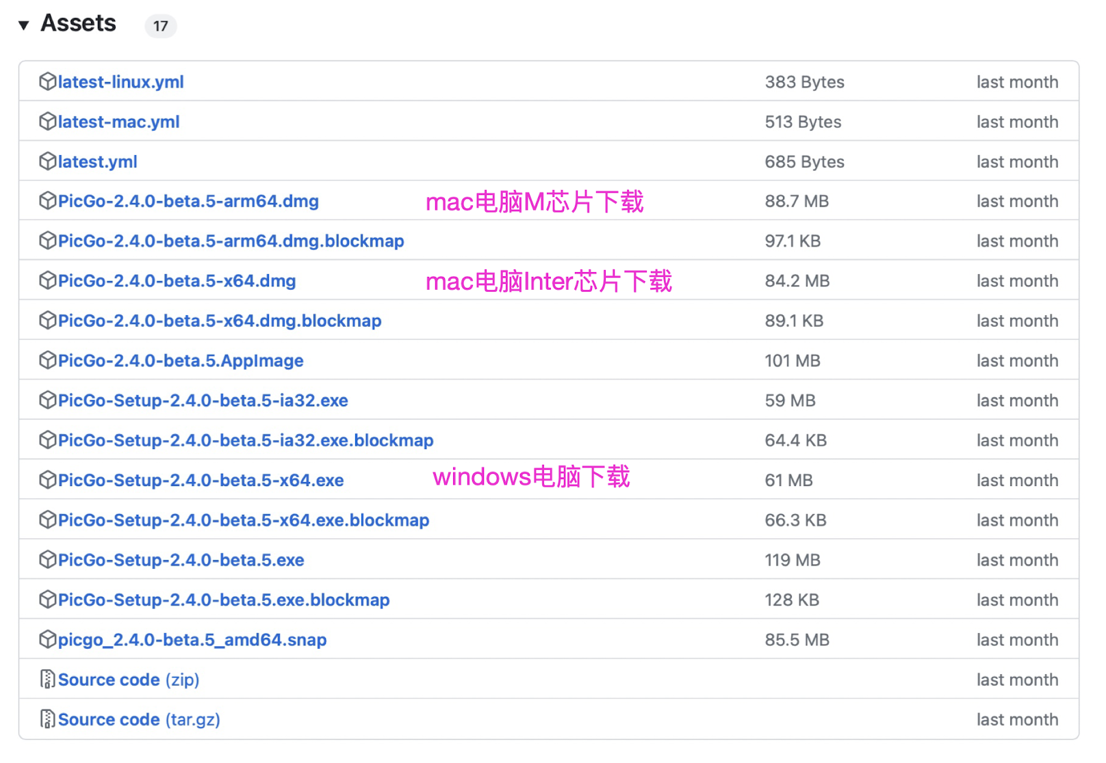Click the 66.3 KB size value

796,520
